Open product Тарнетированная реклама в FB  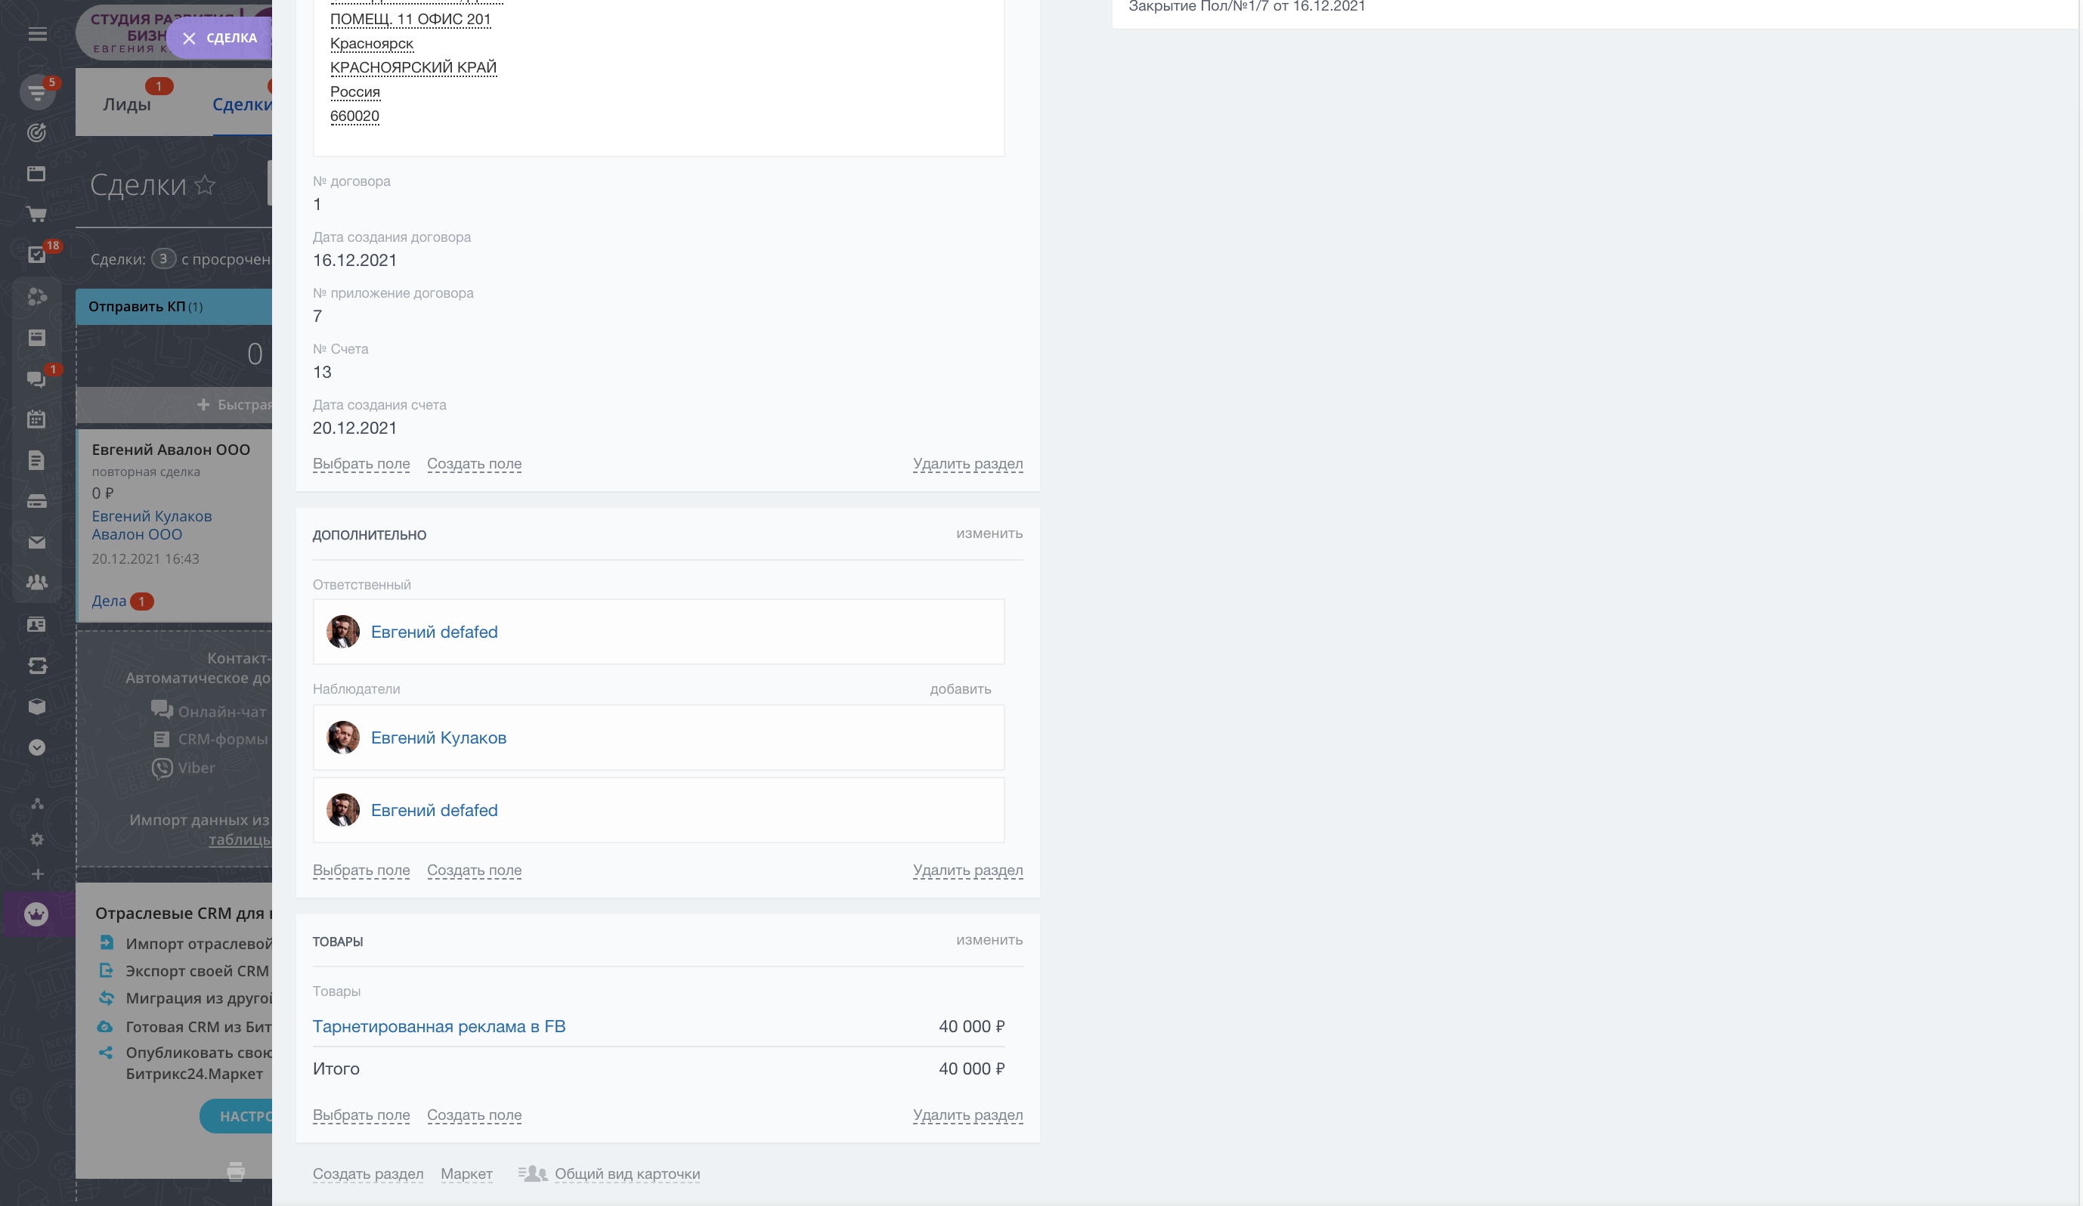[x=439, y=1026]
